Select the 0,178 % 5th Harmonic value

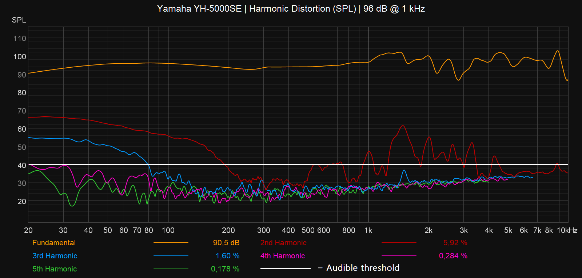point(225,269)
